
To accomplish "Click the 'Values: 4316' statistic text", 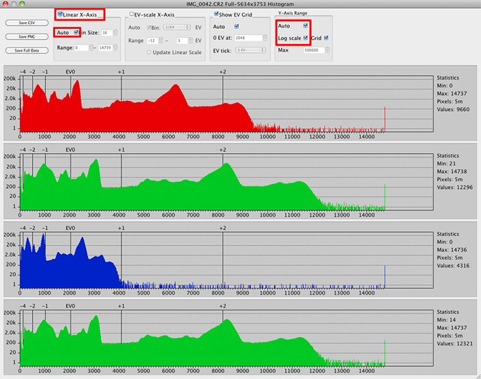I will [453, 266].
